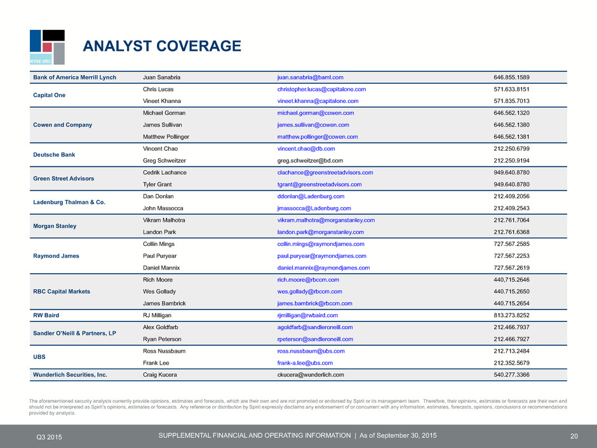Click james.bambrick@rbccm.com email link
This screenshot has height=448, width=597.
pos(315,304)
